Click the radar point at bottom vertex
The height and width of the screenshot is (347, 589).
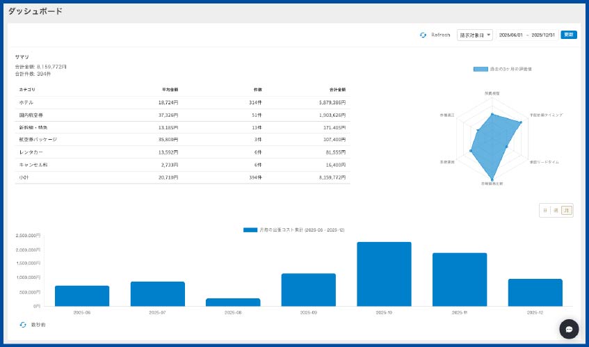coord(492,179)
